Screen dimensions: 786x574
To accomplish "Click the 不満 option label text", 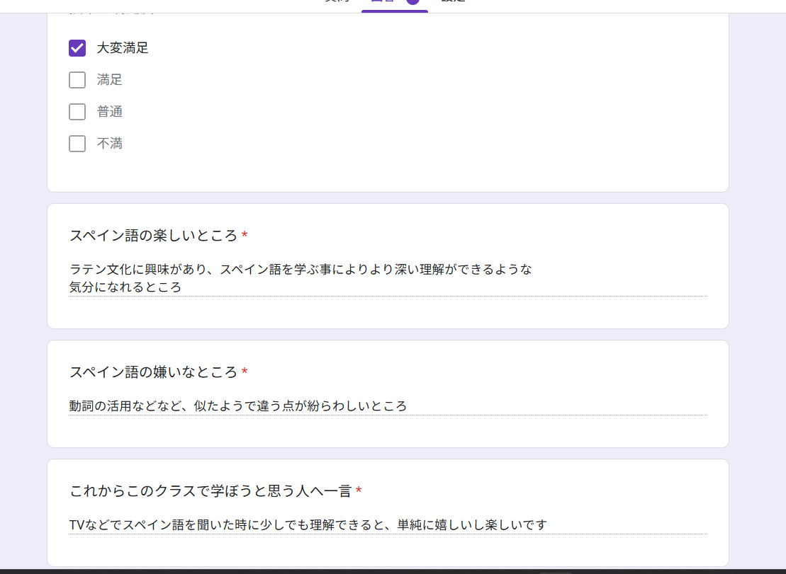I will click(x=110, y=144).
